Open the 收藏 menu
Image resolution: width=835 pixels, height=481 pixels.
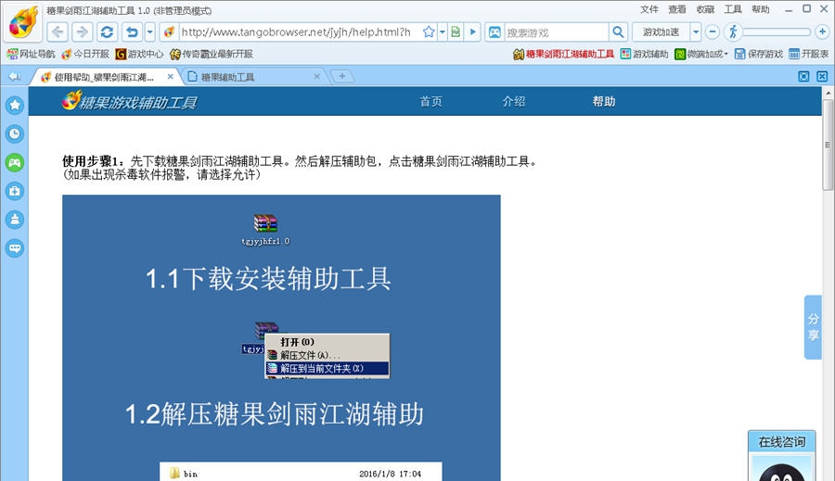tap(705, 9)
